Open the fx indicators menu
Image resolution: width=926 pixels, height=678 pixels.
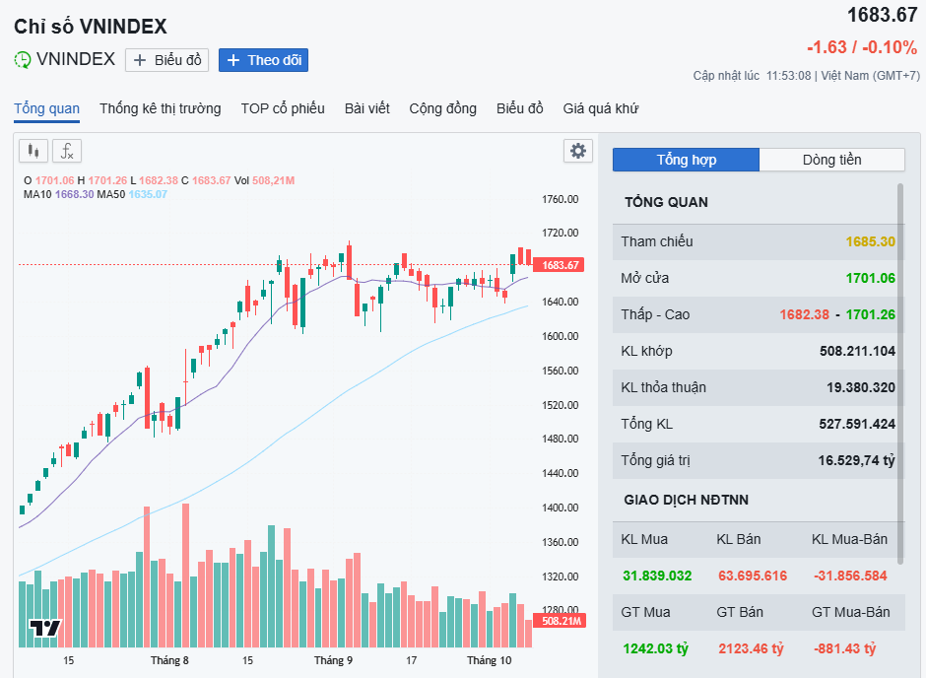tap(67, 151)
